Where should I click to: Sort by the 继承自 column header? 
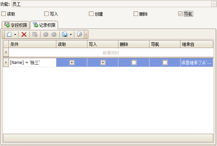tap(197, 44)
